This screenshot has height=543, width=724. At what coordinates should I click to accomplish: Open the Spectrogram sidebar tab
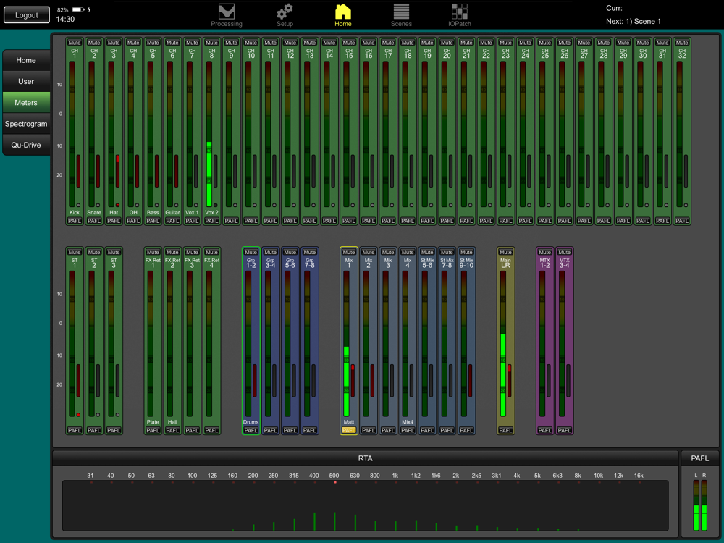(26, 125)
